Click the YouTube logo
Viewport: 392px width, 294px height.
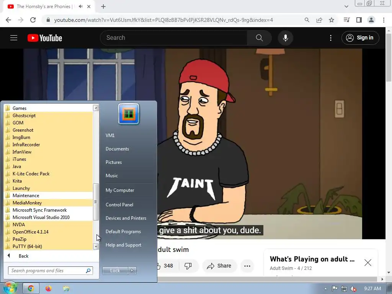[x=45, y=38]
